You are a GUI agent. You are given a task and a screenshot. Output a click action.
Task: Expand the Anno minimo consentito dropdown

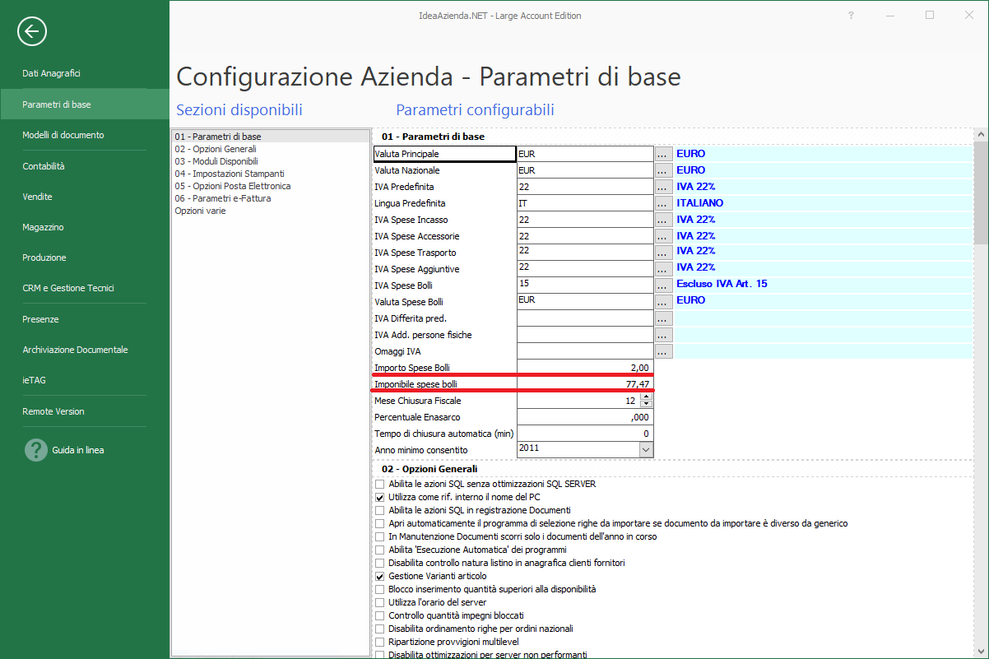(646, 449)
